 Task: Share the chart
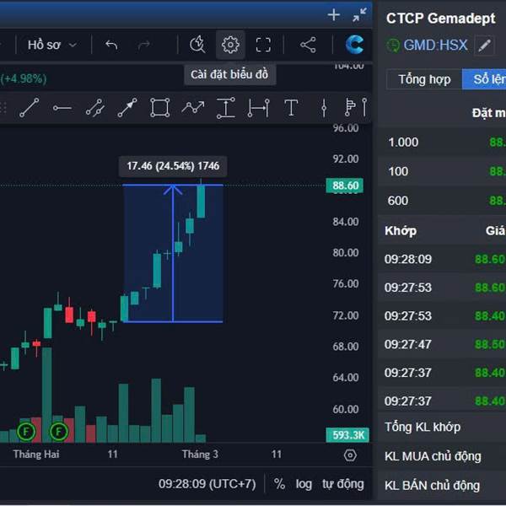pyautogui.click(x=308, y=45)
